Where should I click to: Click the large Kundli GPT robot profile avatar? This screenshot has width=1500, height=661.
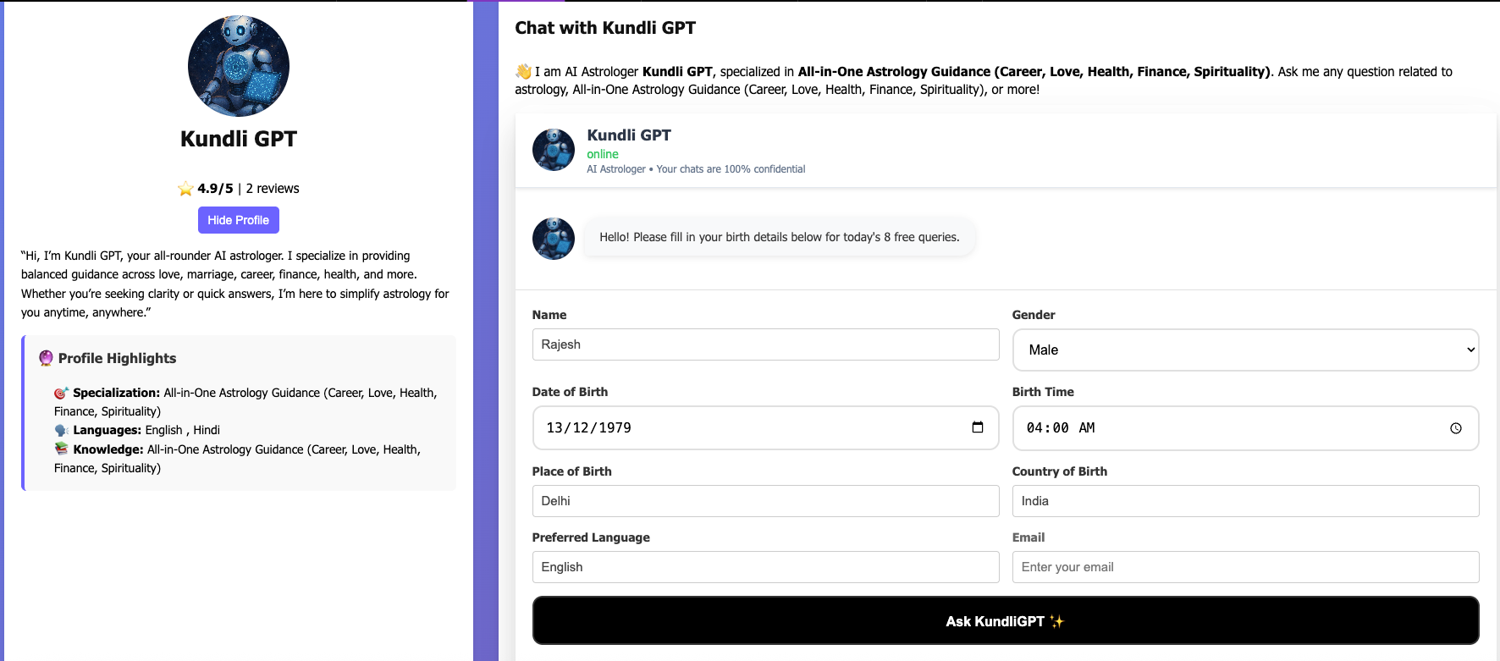pos(238,66)
